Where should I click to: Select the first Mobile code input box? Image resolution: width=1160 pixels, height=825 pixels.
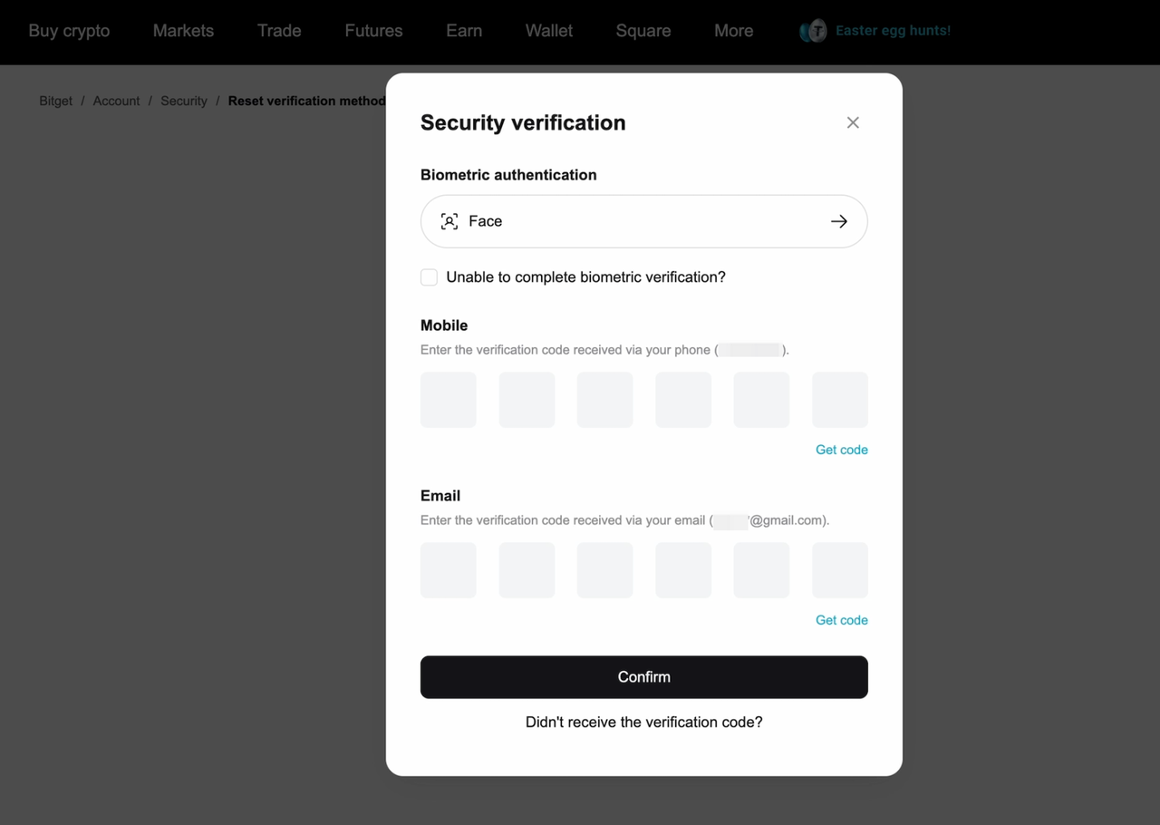tap(448, 399)
